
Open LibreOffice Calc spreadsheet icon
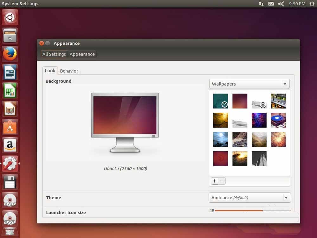click(10, 90)
